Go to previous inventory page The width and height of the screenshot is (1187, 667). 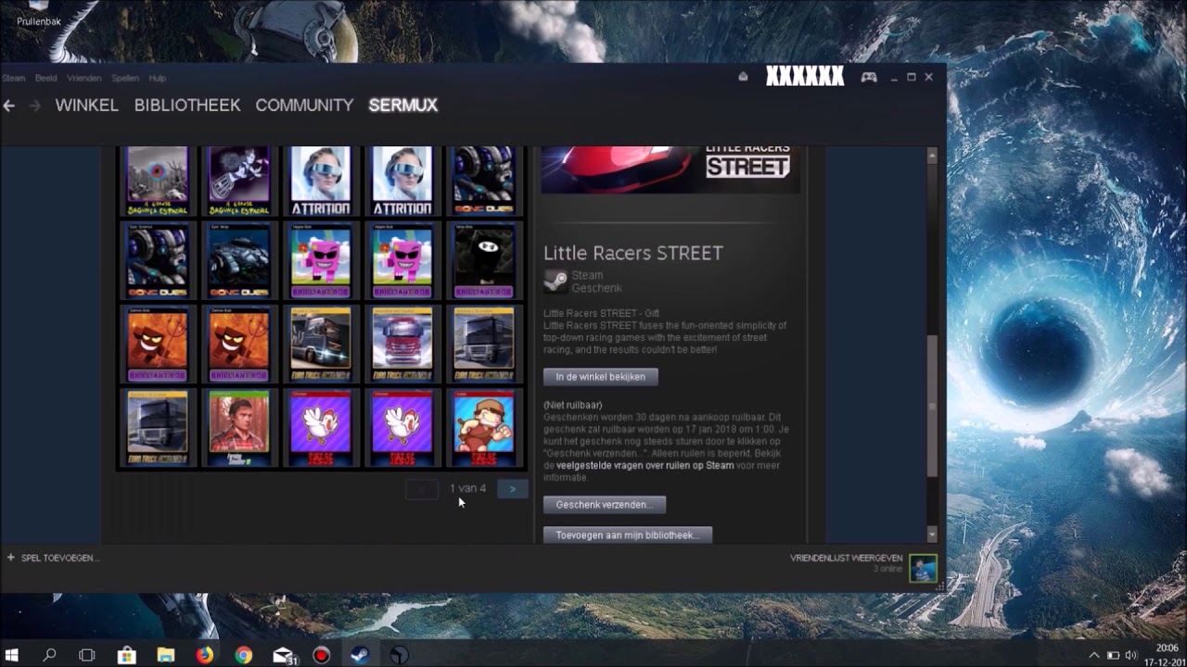[422, 489]
